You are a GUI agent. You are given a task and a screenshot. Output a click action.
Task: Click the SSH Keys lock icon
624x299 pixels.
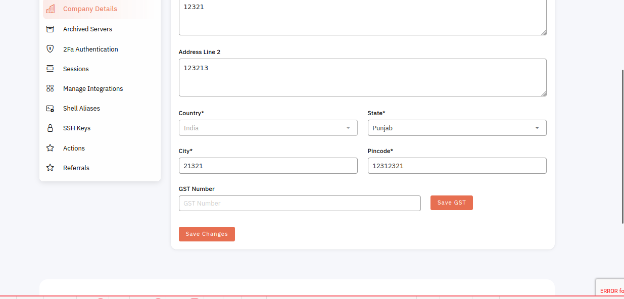point(50,128)
